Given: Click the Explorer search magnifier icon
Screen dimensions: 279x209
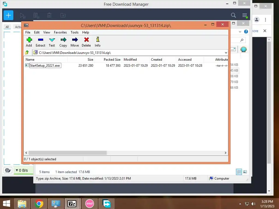Looking at the screenshot, I should point(242,40).
